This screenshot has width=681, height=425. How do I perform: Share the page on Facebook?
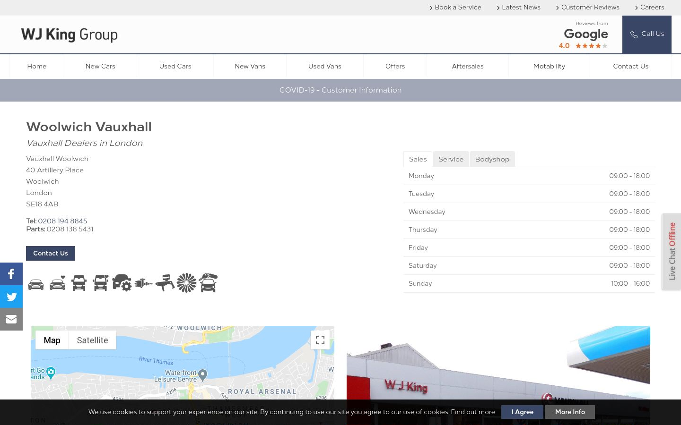pos(11,274)
